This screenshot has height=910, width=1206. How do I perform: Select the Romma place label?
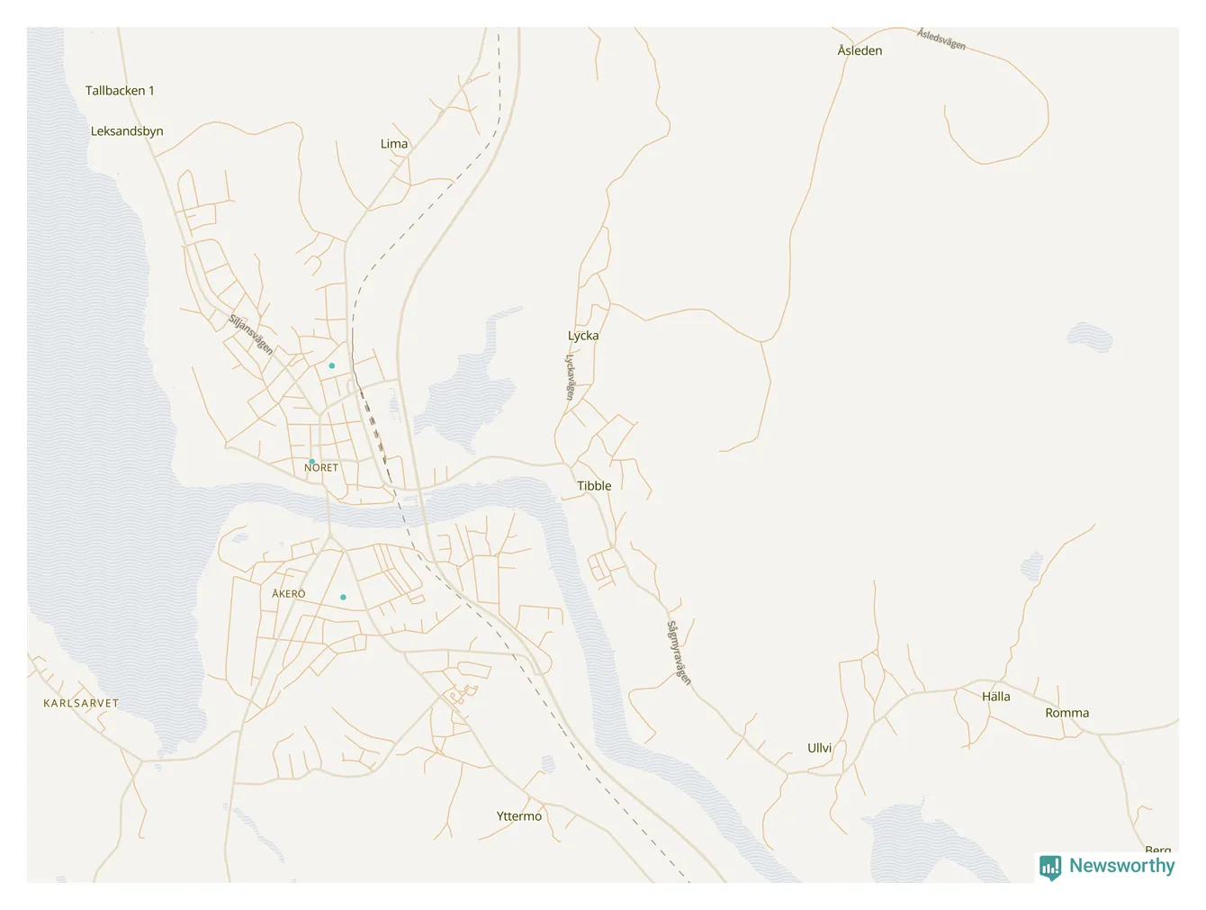click(1067, 713)
